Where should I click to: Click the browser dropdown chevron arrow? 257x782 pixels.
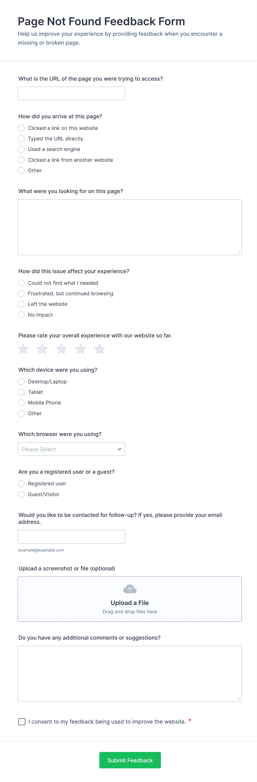pos(120,449)
